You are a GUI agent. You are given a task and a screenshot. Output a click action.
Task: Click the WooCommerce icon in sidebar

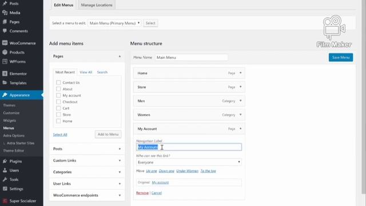click(5, 43)
